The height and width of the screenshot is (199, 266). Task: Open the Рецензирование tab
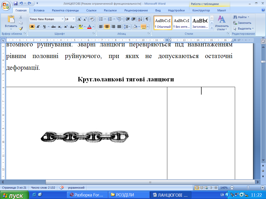[136, 10]
